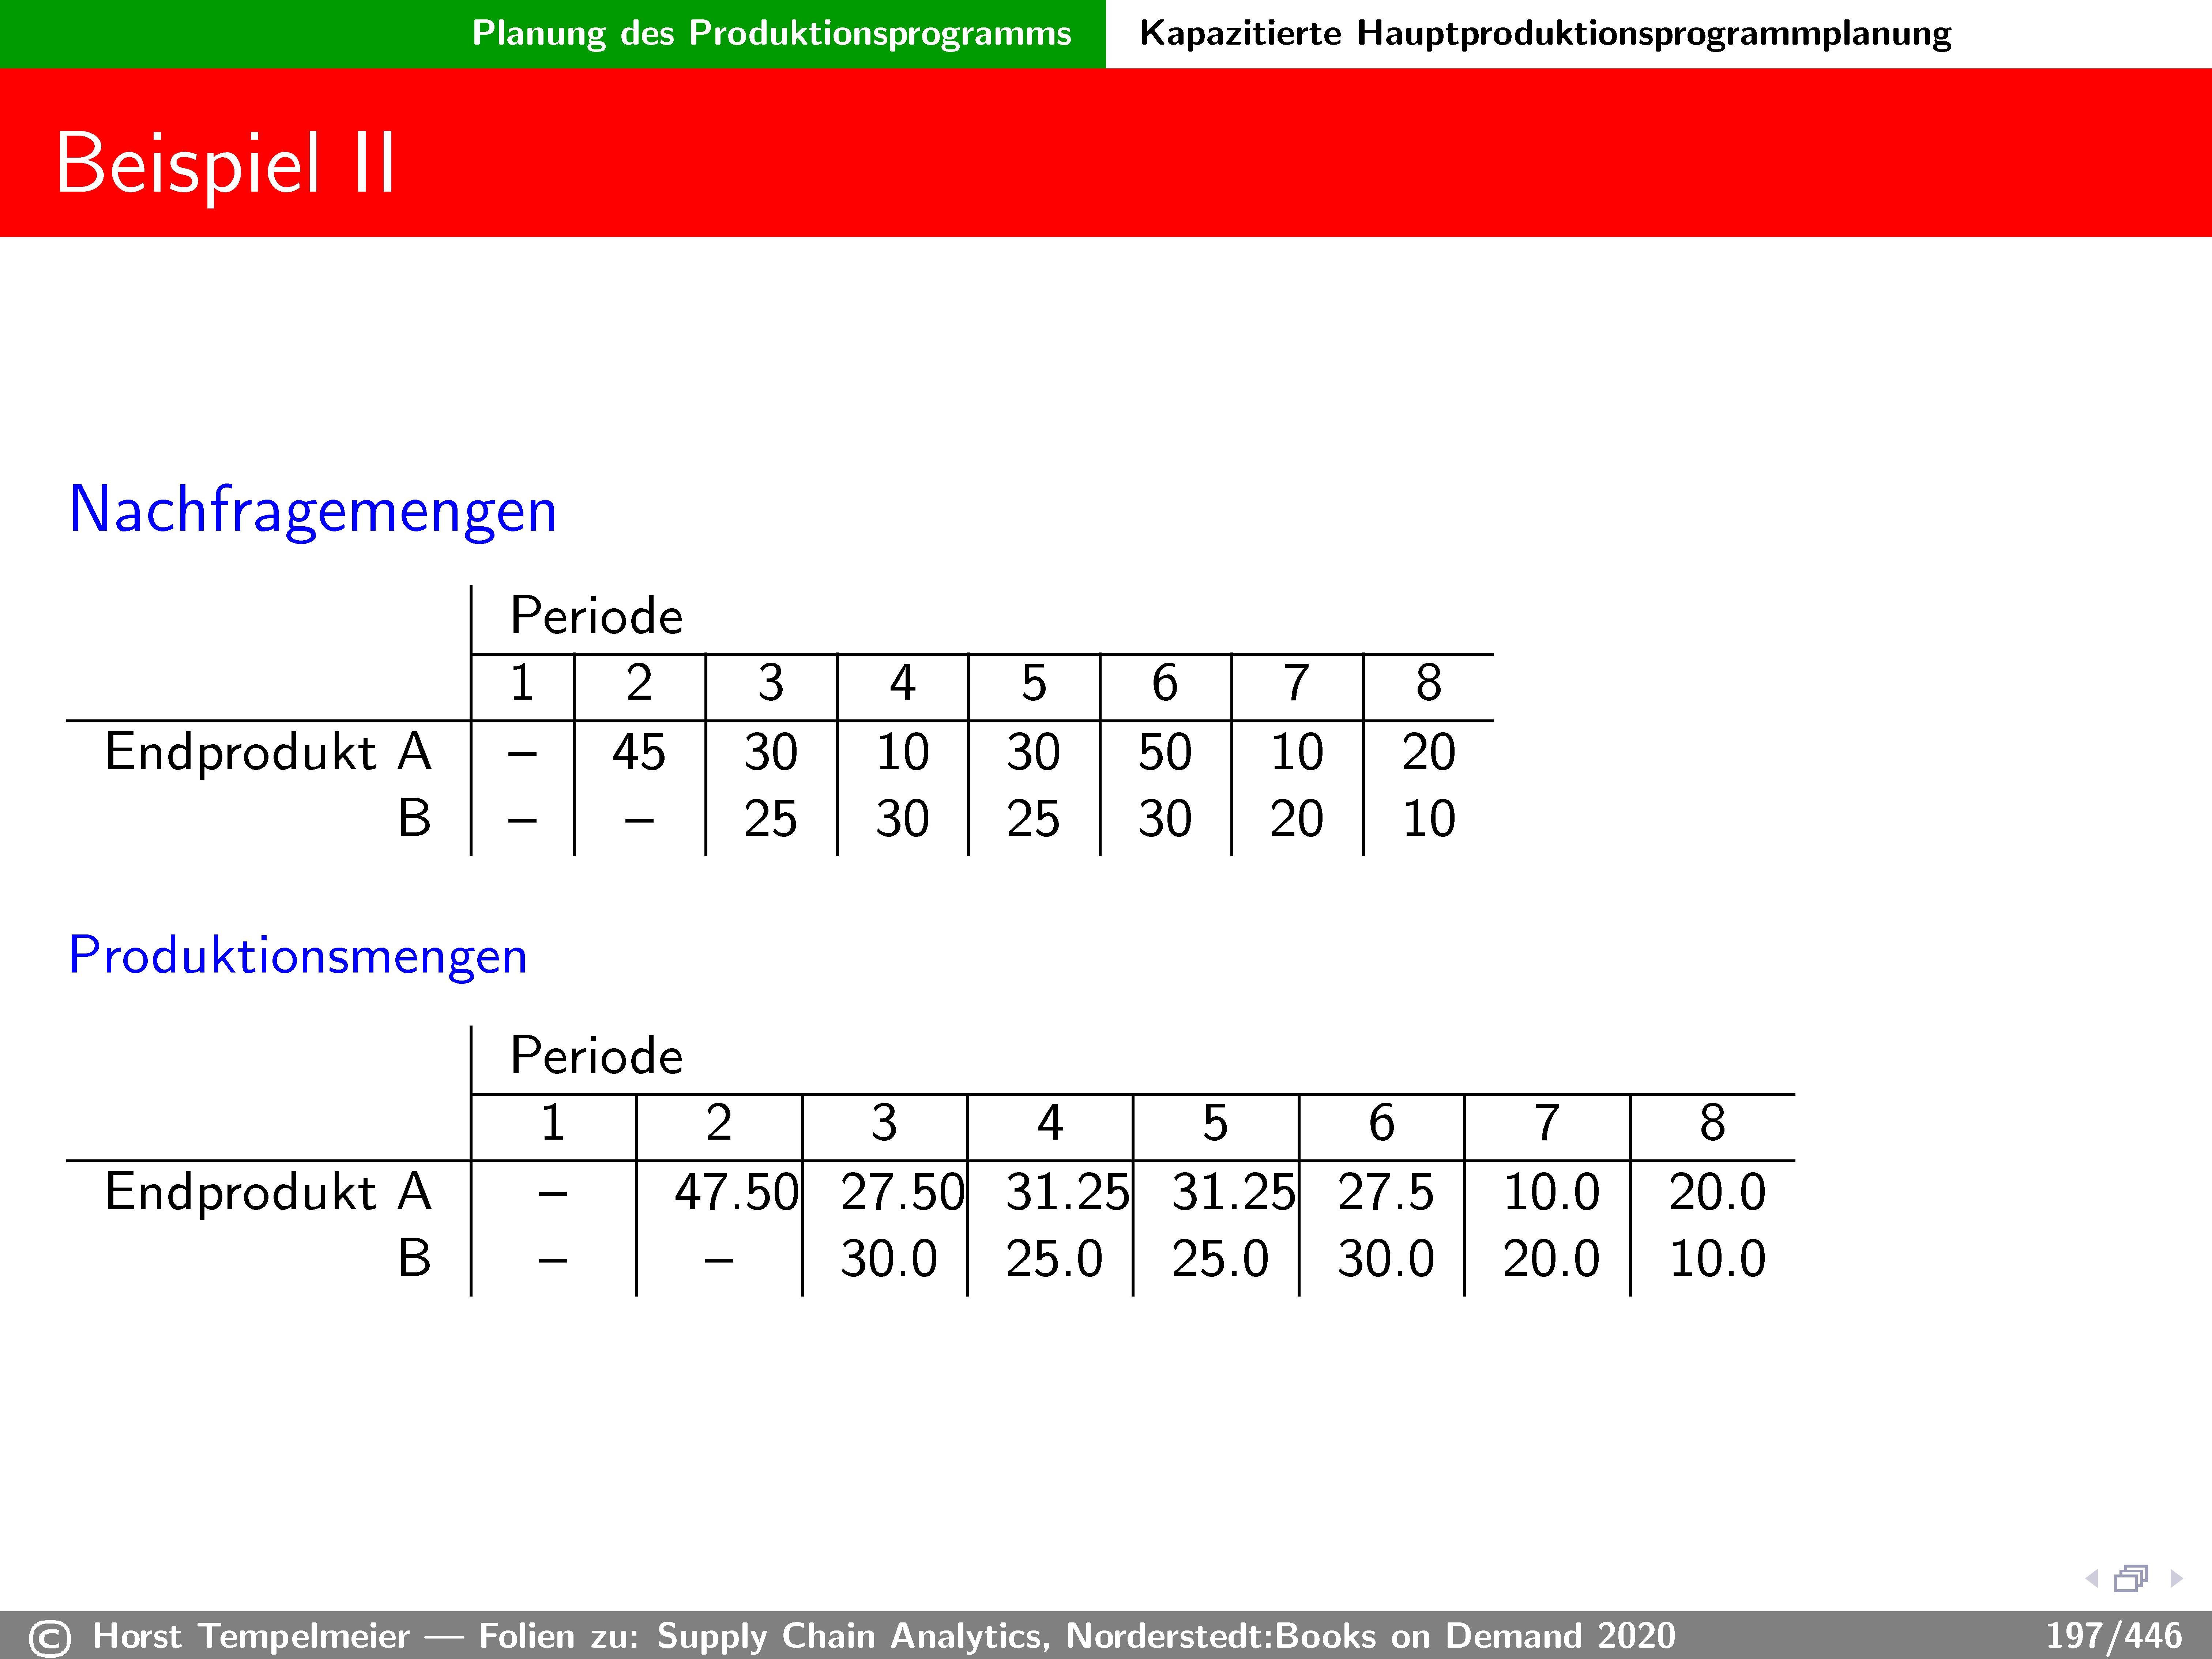This screenshot has width=2212, height=1659.
Task: Select demand value 50 in period 6
Action: point(1165,752)
